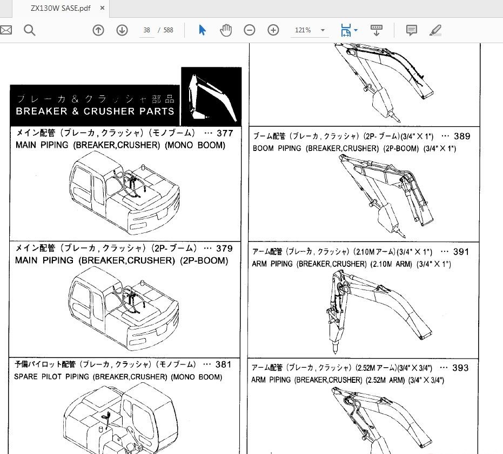Switch to the Hand panning tool

tap(226, 30)
